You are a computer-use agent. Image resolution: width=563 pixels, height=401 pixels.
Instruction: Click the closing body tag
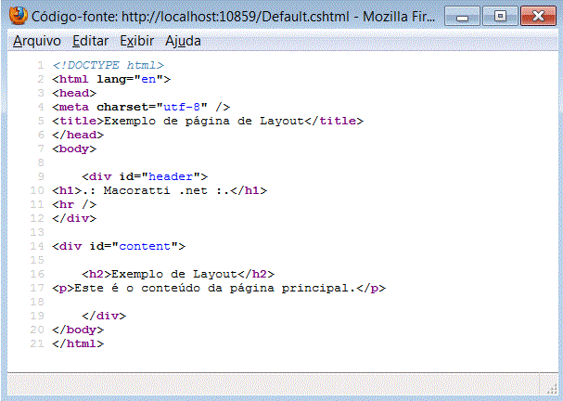(78, 330)
